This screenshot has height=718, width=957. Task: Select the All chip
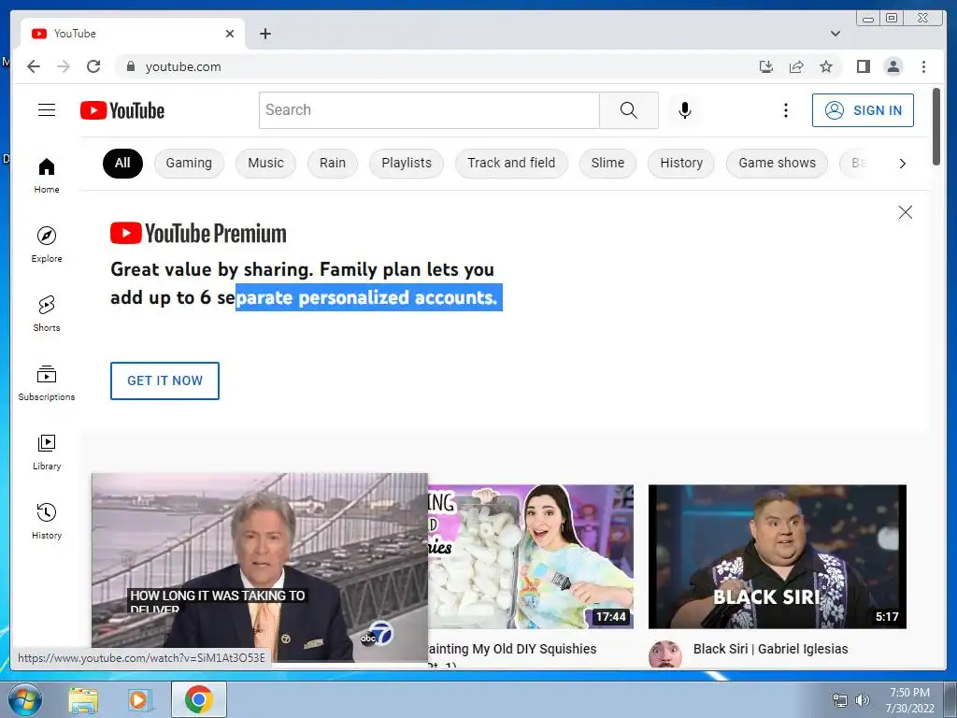122,163
